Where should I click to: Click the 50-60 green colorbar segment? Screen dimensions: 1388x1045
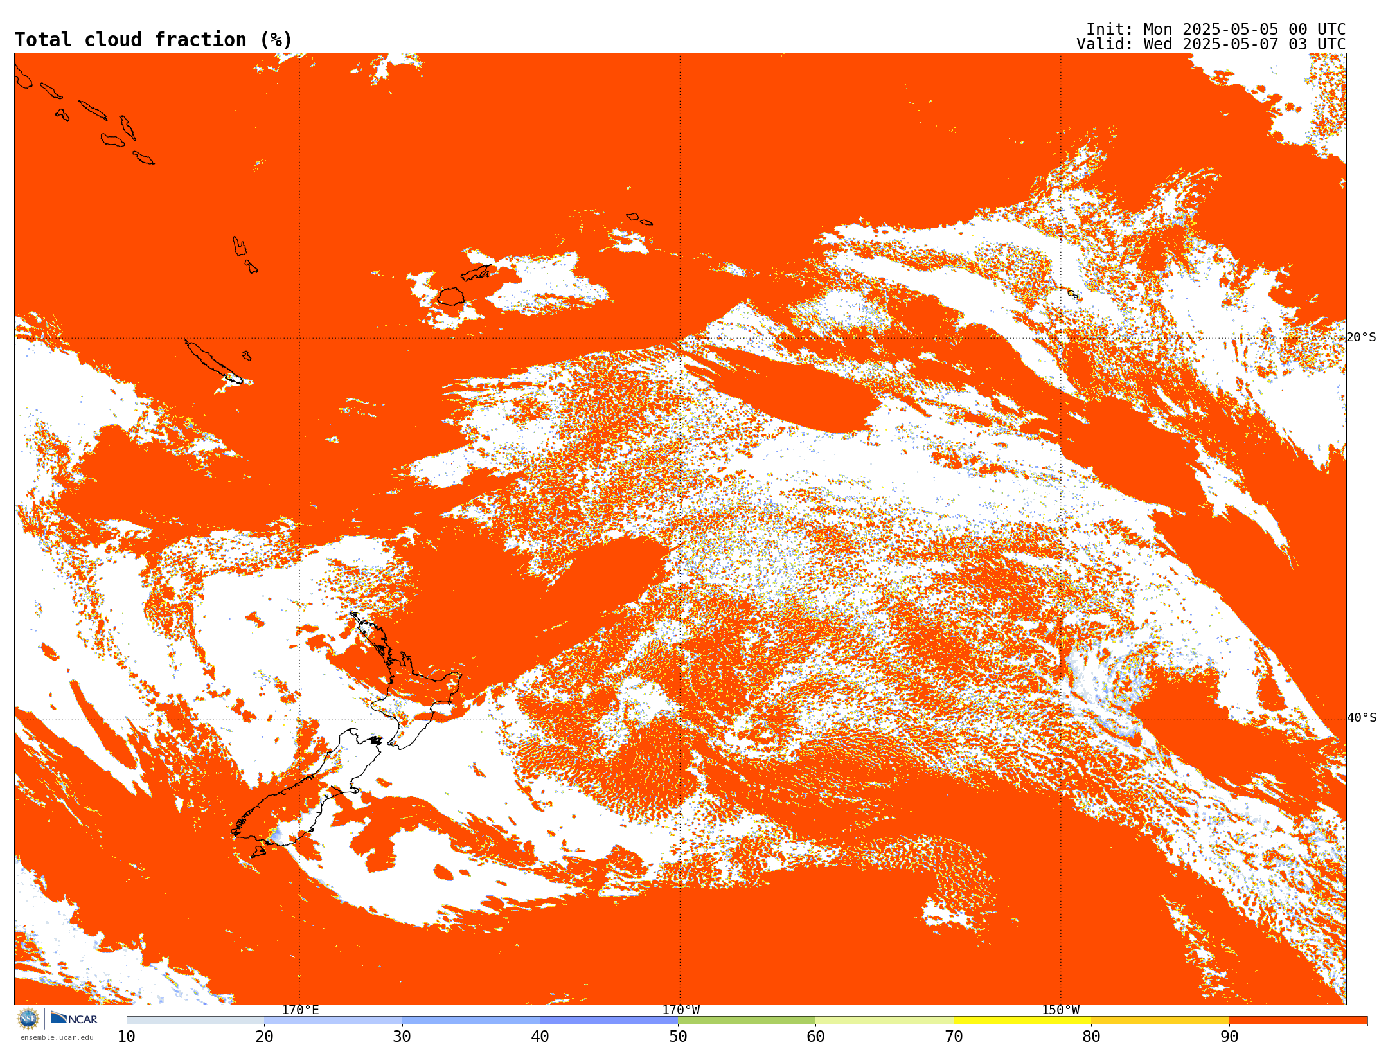747,1021
